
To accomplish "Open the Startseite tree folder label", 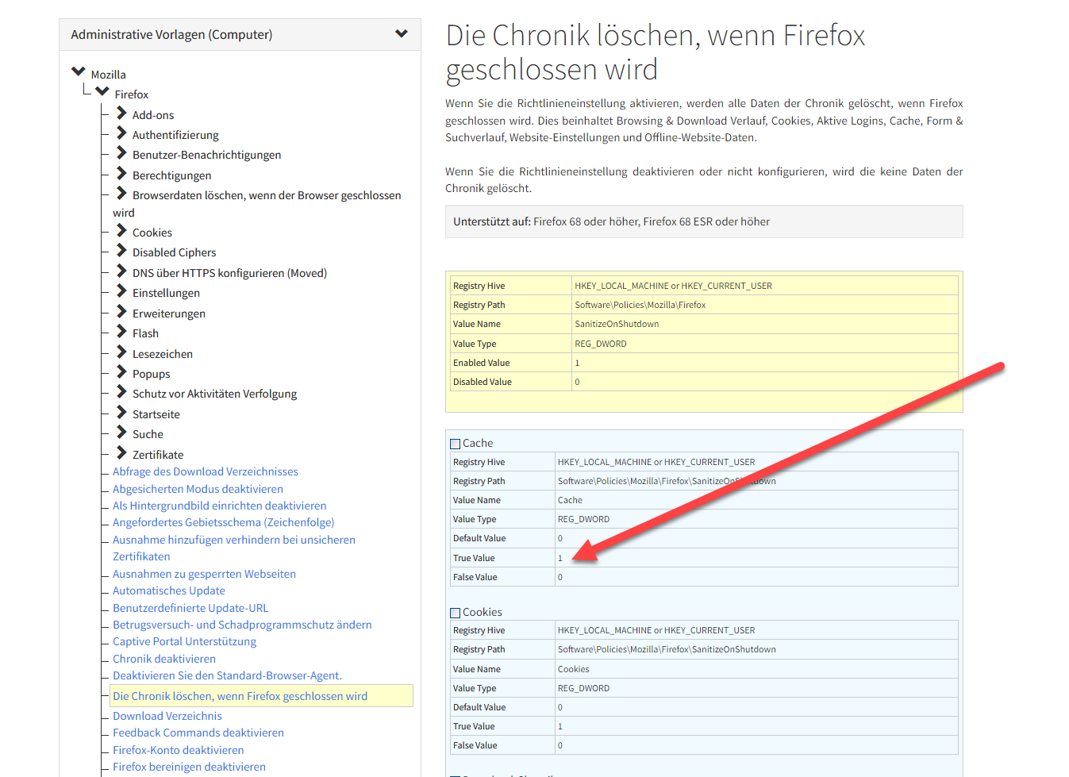I will 156,414.
